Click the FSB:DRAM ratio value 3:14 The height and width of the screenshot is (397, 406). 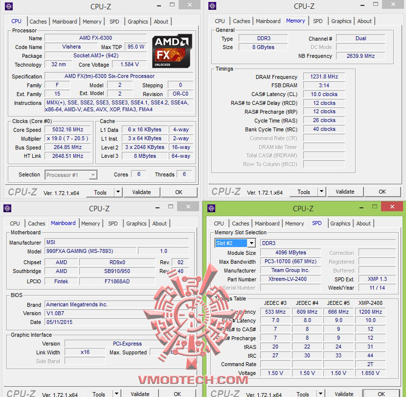click(324, 85)
